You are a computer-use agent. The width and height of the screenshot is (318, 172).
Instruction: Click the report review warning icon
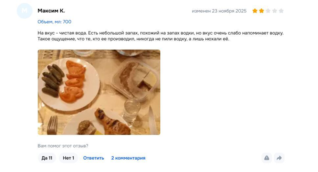coord(267,158)
